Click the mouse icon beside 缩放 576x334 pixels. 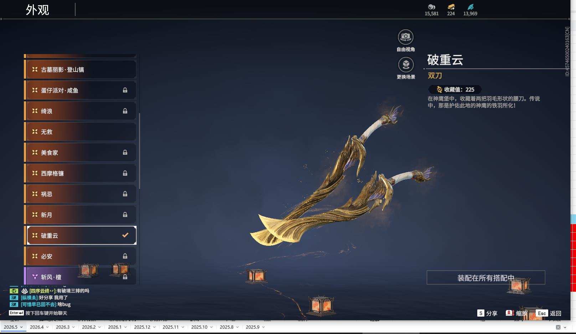(510, 313)
